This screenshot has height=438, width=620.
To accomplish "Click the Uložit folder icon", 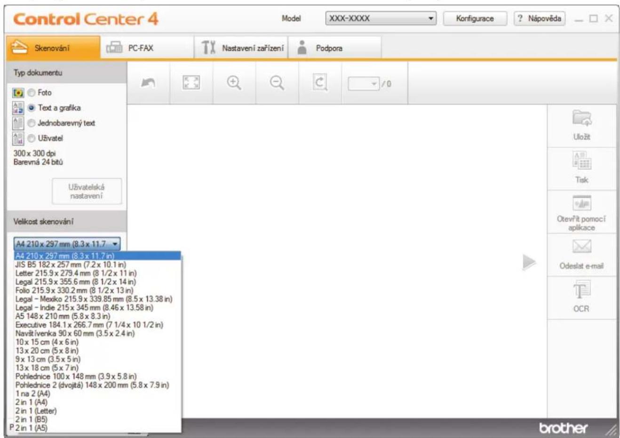I will click(581, 119).
